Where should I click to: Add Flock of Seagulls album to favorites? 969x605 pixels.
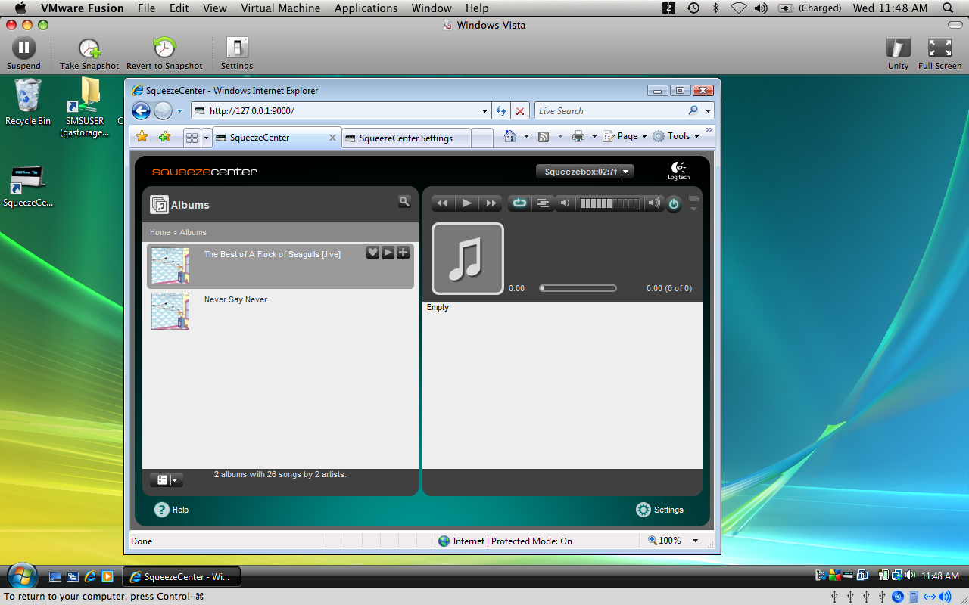[x=372, y=253]
